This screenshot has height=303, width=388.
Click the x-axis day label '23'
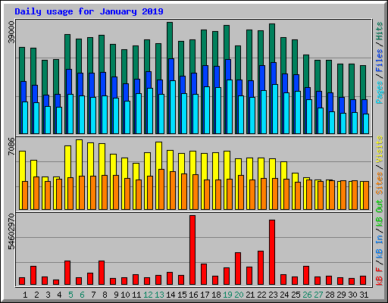click(273, 295)
